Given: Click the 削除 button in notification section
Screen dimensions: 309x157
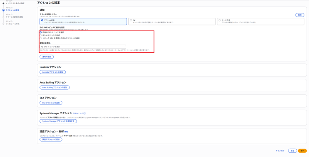Looking at the screenshot, I should tap(299, 15).
